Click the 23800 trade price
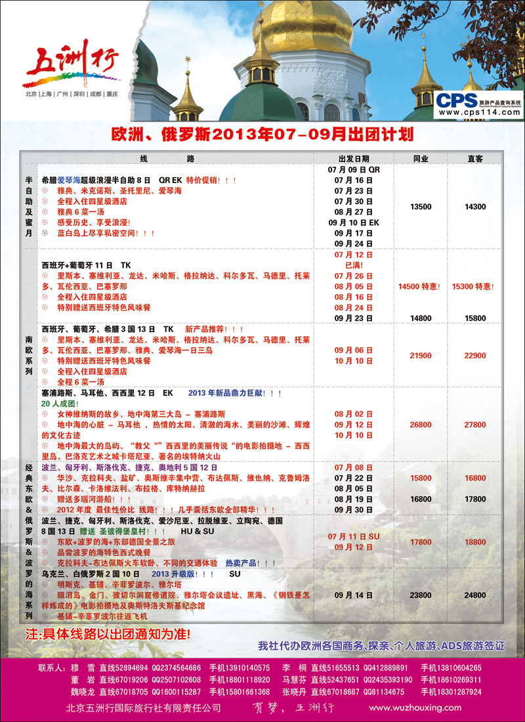The height and width of the screenshot is (722, 525). pos(421,595)
